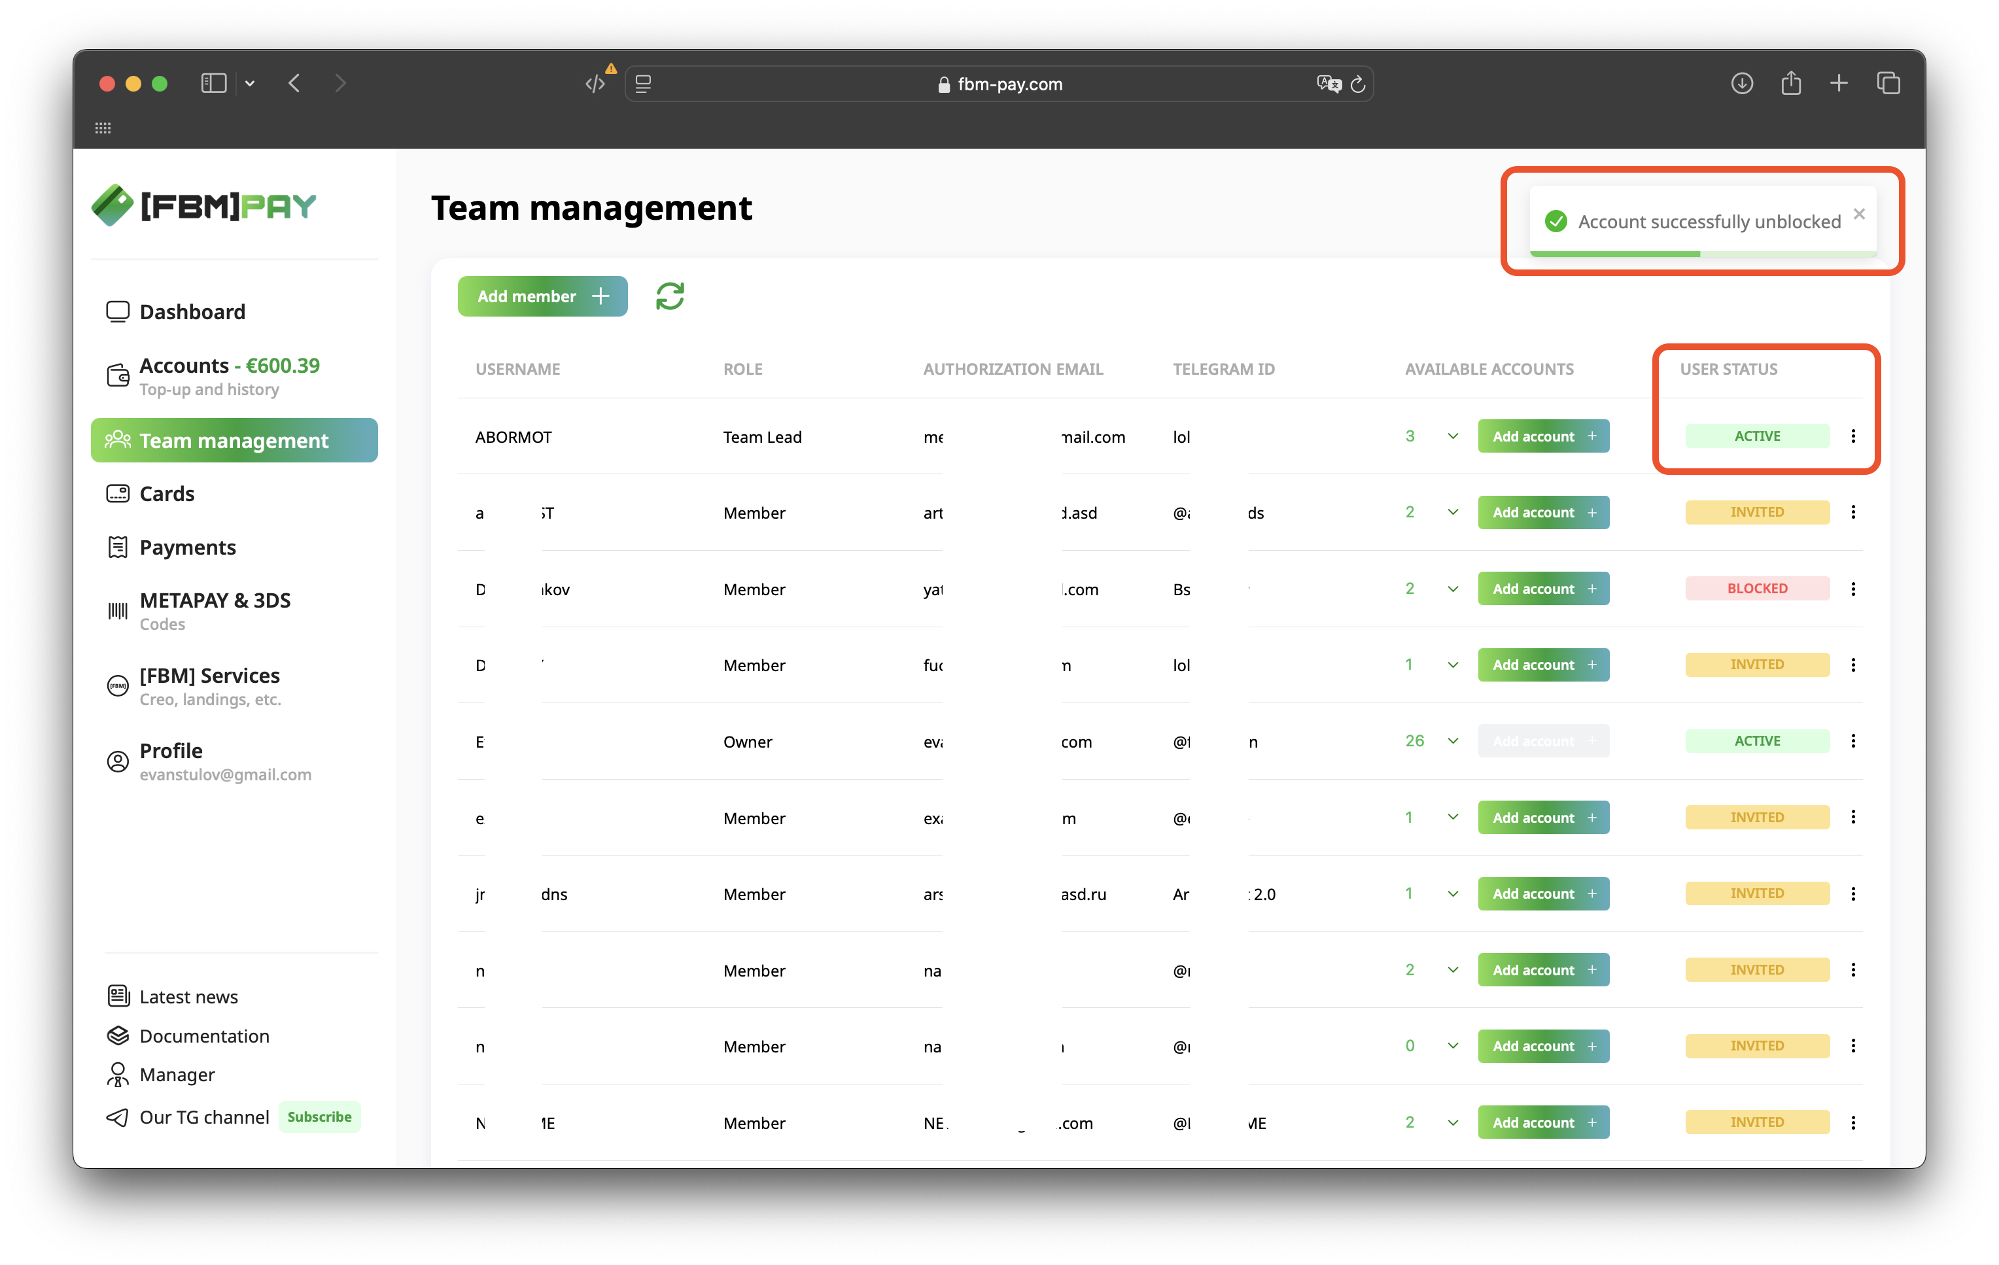Image resolution: width=1999 pixels, height=1265 pixels.
Task: Expand available accounts chevron for ABORMOT
Action: 1453,436
